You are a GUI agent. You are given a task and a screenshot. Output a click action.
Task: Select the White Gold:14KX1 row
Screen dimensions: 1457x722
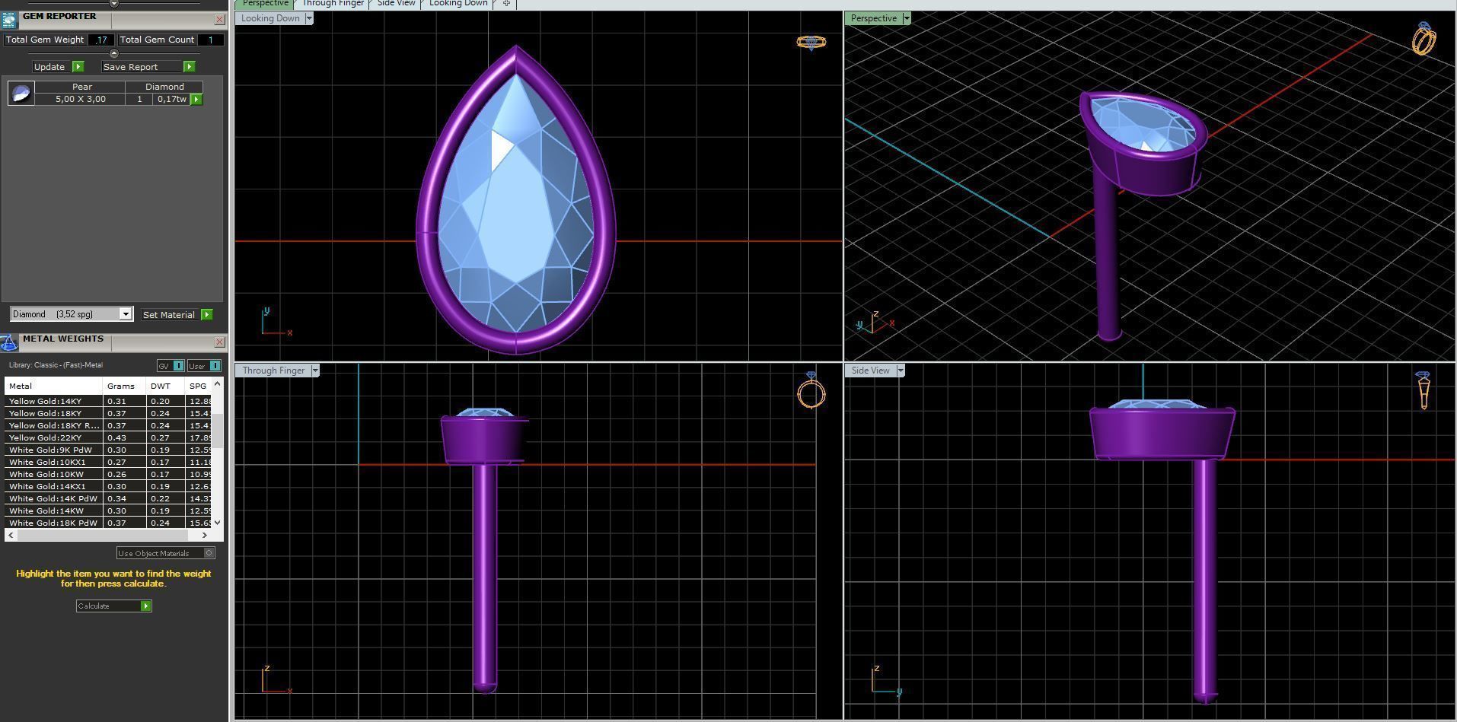(108, 486)
